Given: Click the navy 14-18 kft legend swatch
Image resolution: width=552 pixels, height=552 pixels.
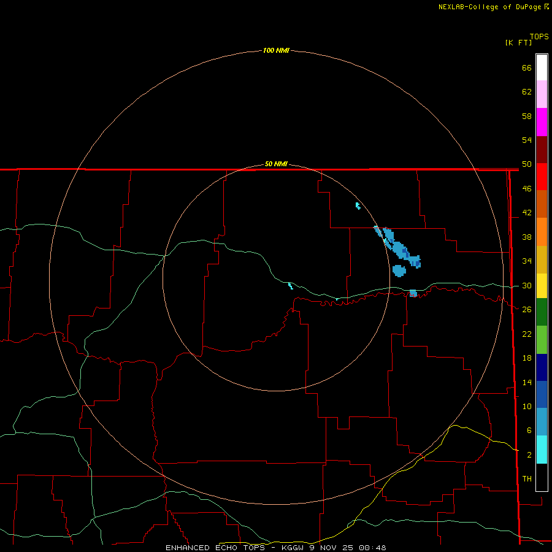Looking at the screenshot, I should [542, 367].
